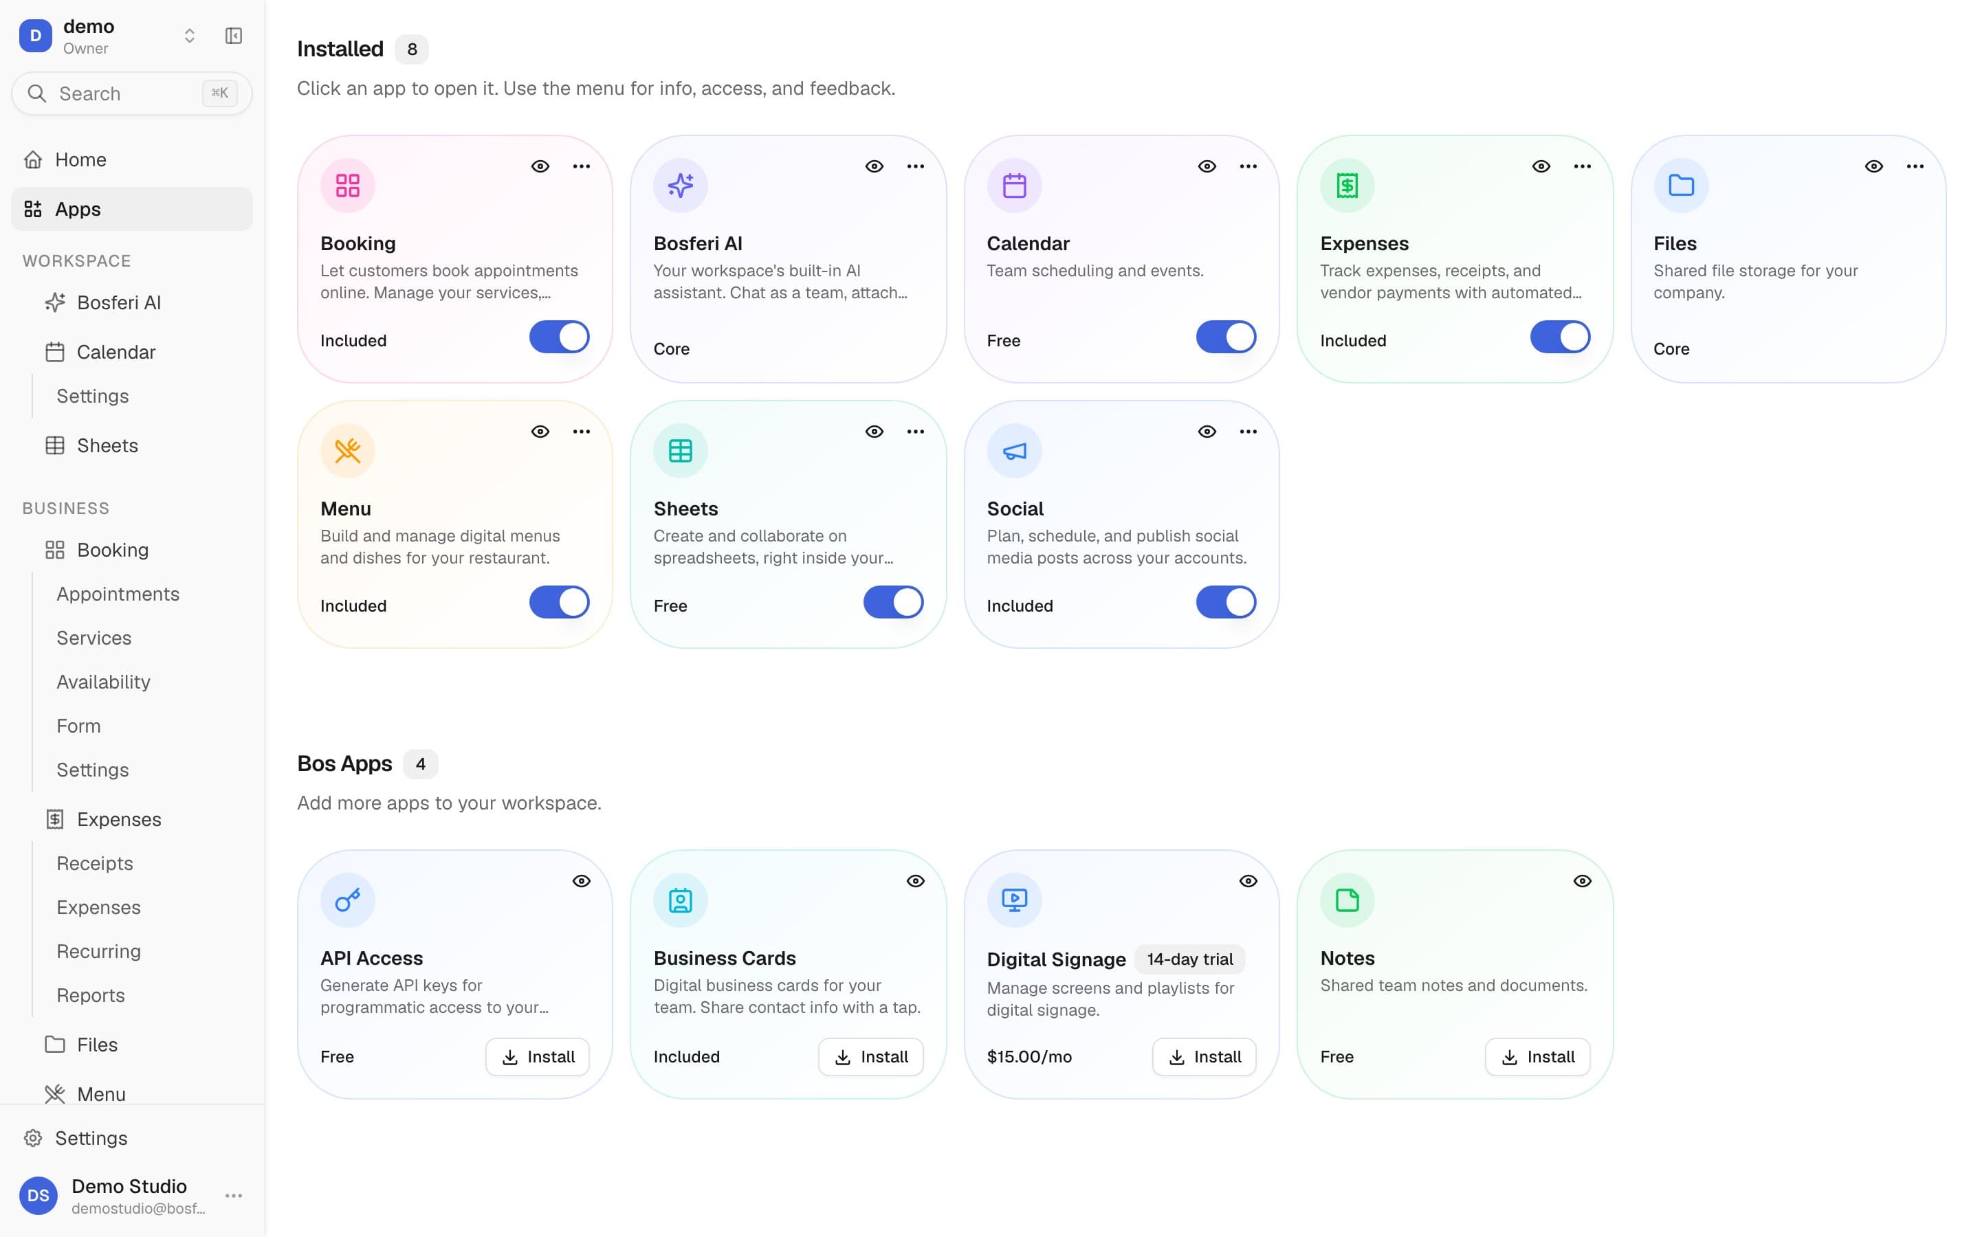Click the Expenses receipt icon on its card

click(1347, 186)
